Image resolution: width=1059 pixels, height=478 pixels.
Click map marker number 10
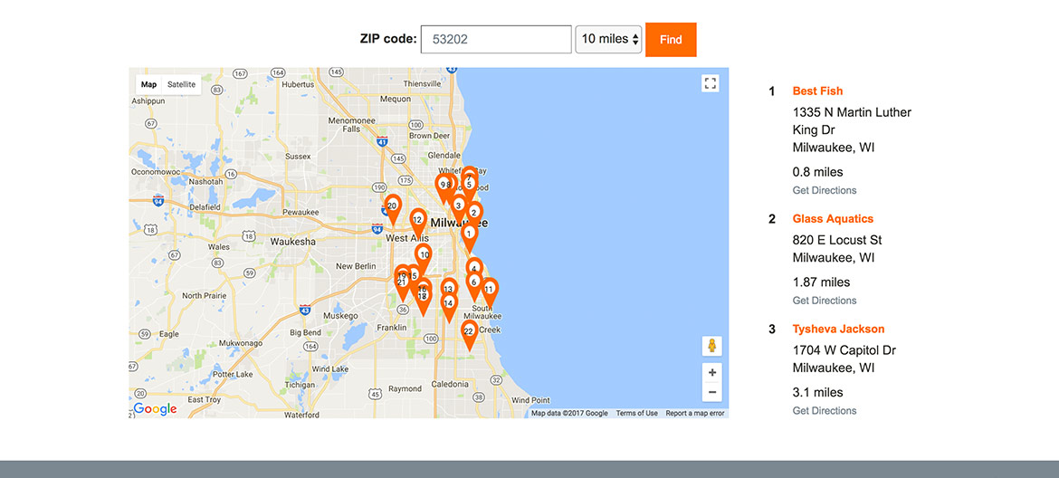pos(424,257)
